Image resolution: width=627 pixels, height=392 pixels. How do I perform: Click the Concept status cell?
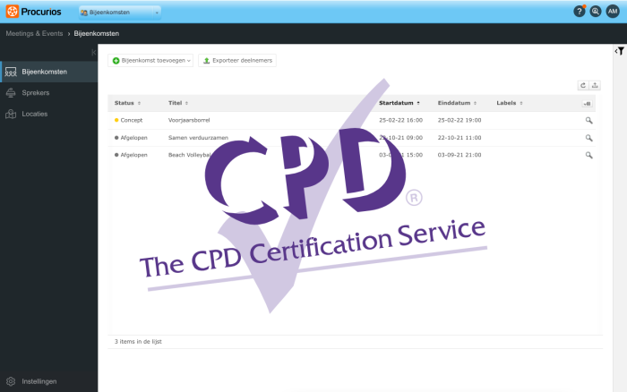pyautogui.click(x=128, y=120)
